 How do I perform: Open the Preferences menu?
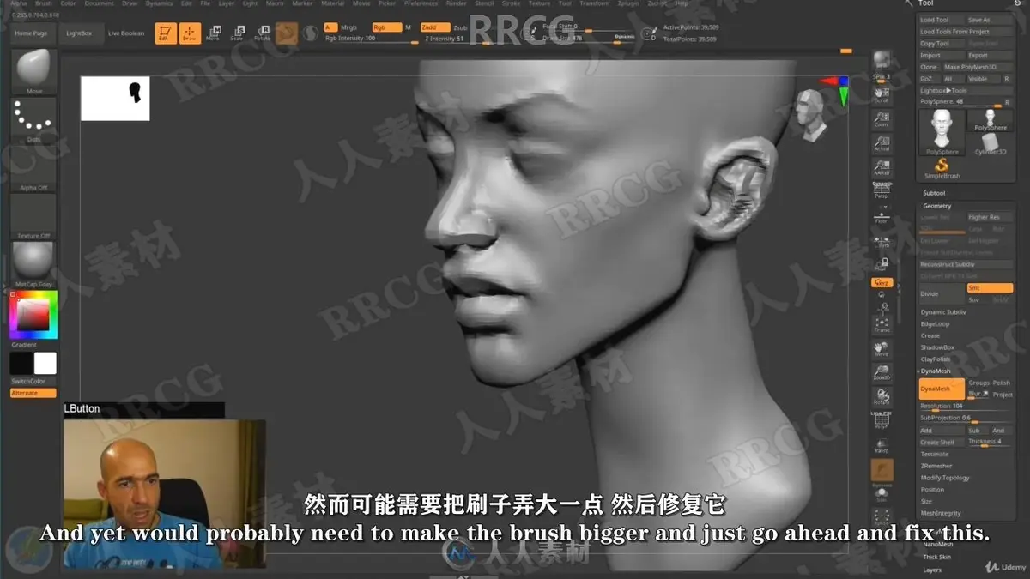(421, 3)
